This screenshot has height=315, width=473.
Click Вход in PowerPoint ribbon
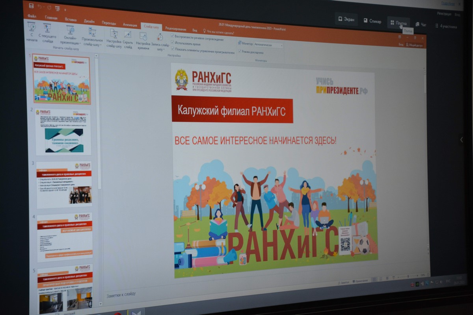pos(401,44)
